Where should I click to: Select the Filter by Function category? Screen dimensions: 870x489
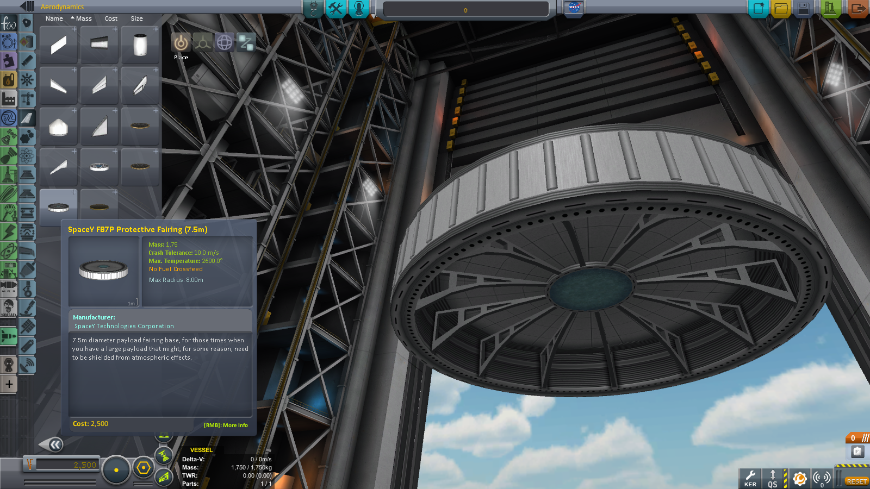(x=9, y=23)
